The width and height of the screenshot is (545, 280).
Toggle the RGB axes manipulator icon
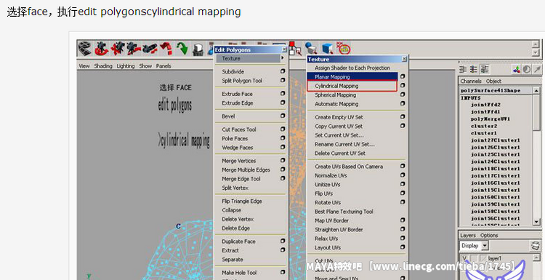[517, 69]
